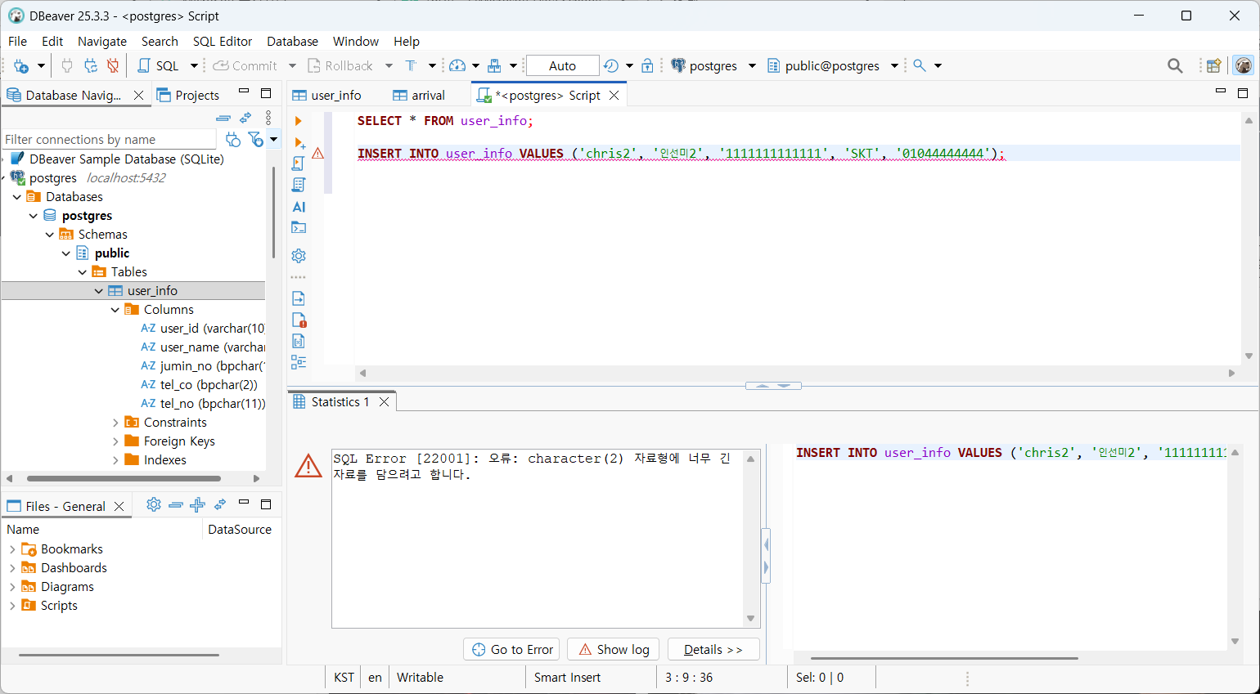The width and height of the screenshot is (1260, 694).
Task: Click the navigator tree horizontal scrollbar
Action: point(123,478)
